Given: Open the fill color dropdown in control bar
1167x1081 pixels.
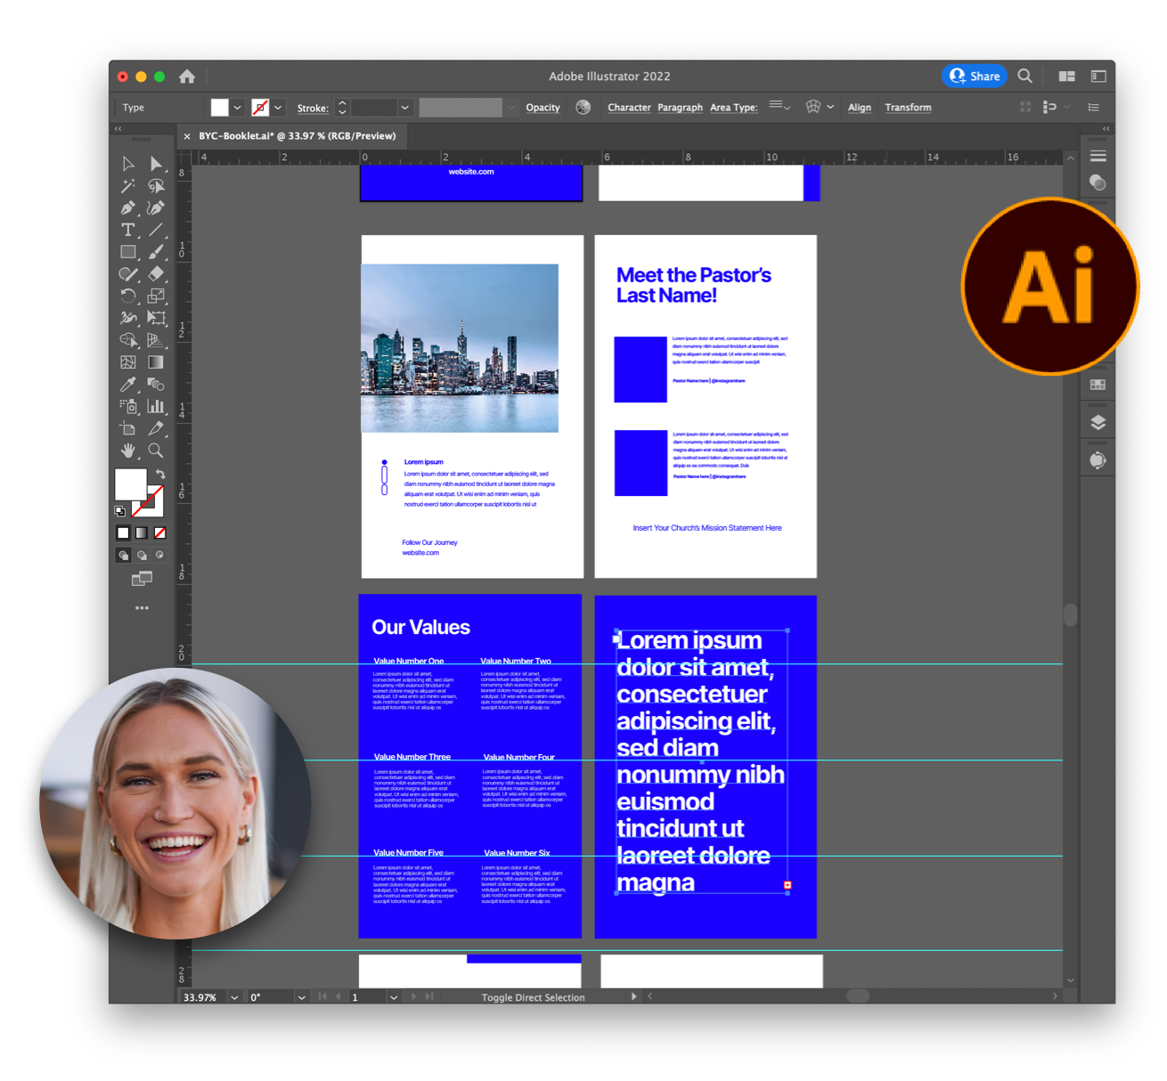Looking at the screenshot, I should tap(238, 108).
